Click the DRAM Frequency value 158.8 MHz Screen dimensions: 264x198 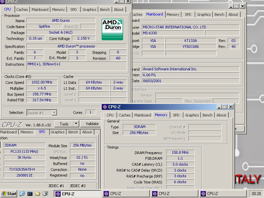click(x=180, y=152)
